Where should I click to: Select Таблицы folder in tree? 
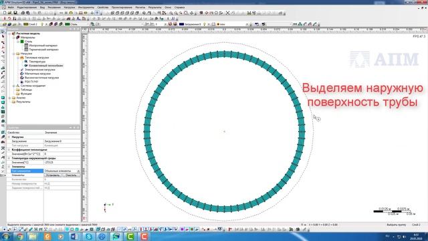tap(26, 90)
